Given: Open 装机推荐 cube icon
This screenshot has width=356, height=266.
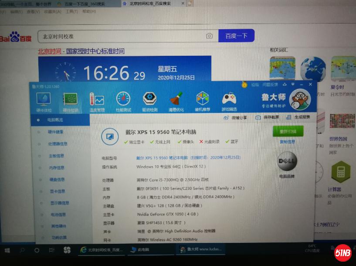Looking at the screenshot, I should click(202, 102).
